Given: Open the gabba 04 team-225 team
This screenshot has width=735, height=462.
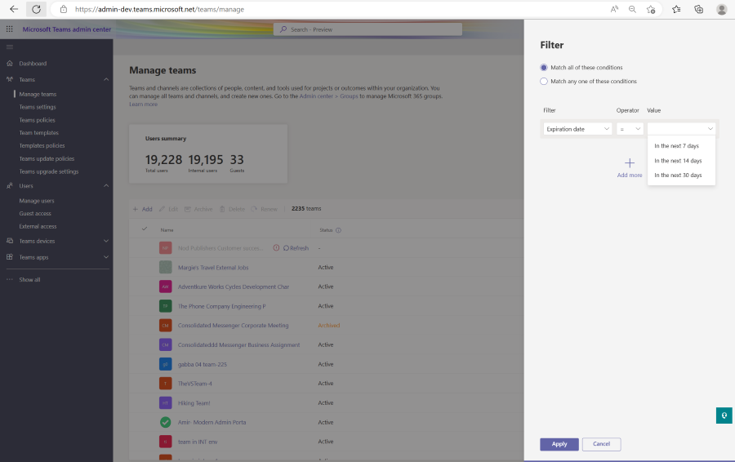Looking at the screenshot, I should (x=203, y=364).
